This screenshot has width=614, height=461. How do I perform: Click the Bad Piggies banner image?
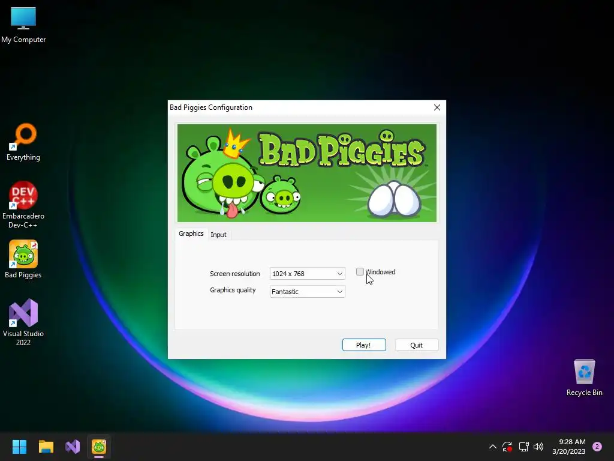tap(307, 173)
